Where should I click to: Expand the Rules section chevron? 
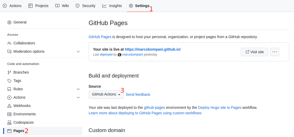[x=78, y=89]
